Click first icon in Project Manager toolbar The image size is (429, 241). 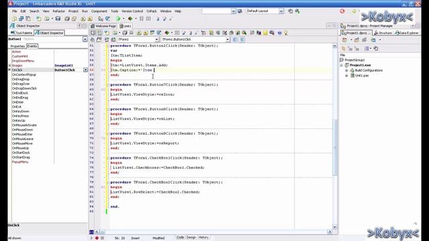[x=345, y=40]
